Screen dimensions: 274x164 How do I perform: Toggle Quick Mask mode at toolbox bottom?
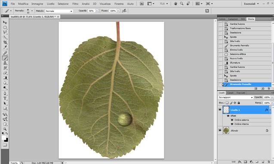click(5, 145)
